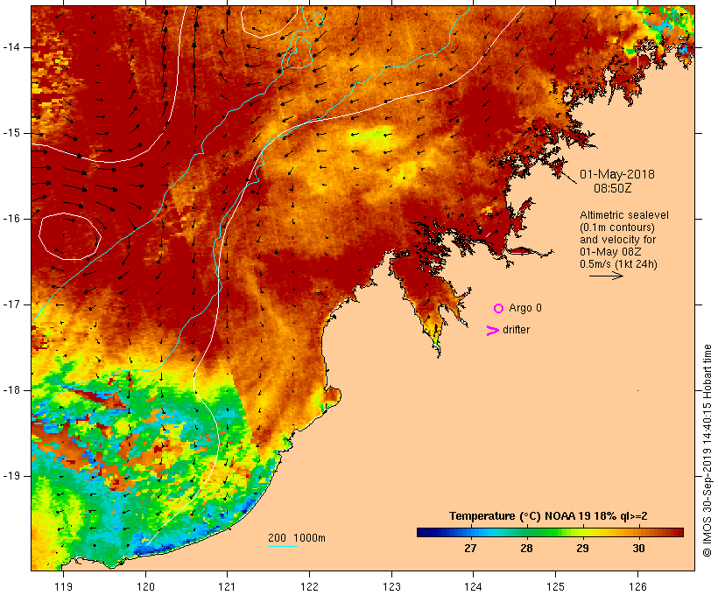Click the '30' colorbar tick label

coord(639,548)
